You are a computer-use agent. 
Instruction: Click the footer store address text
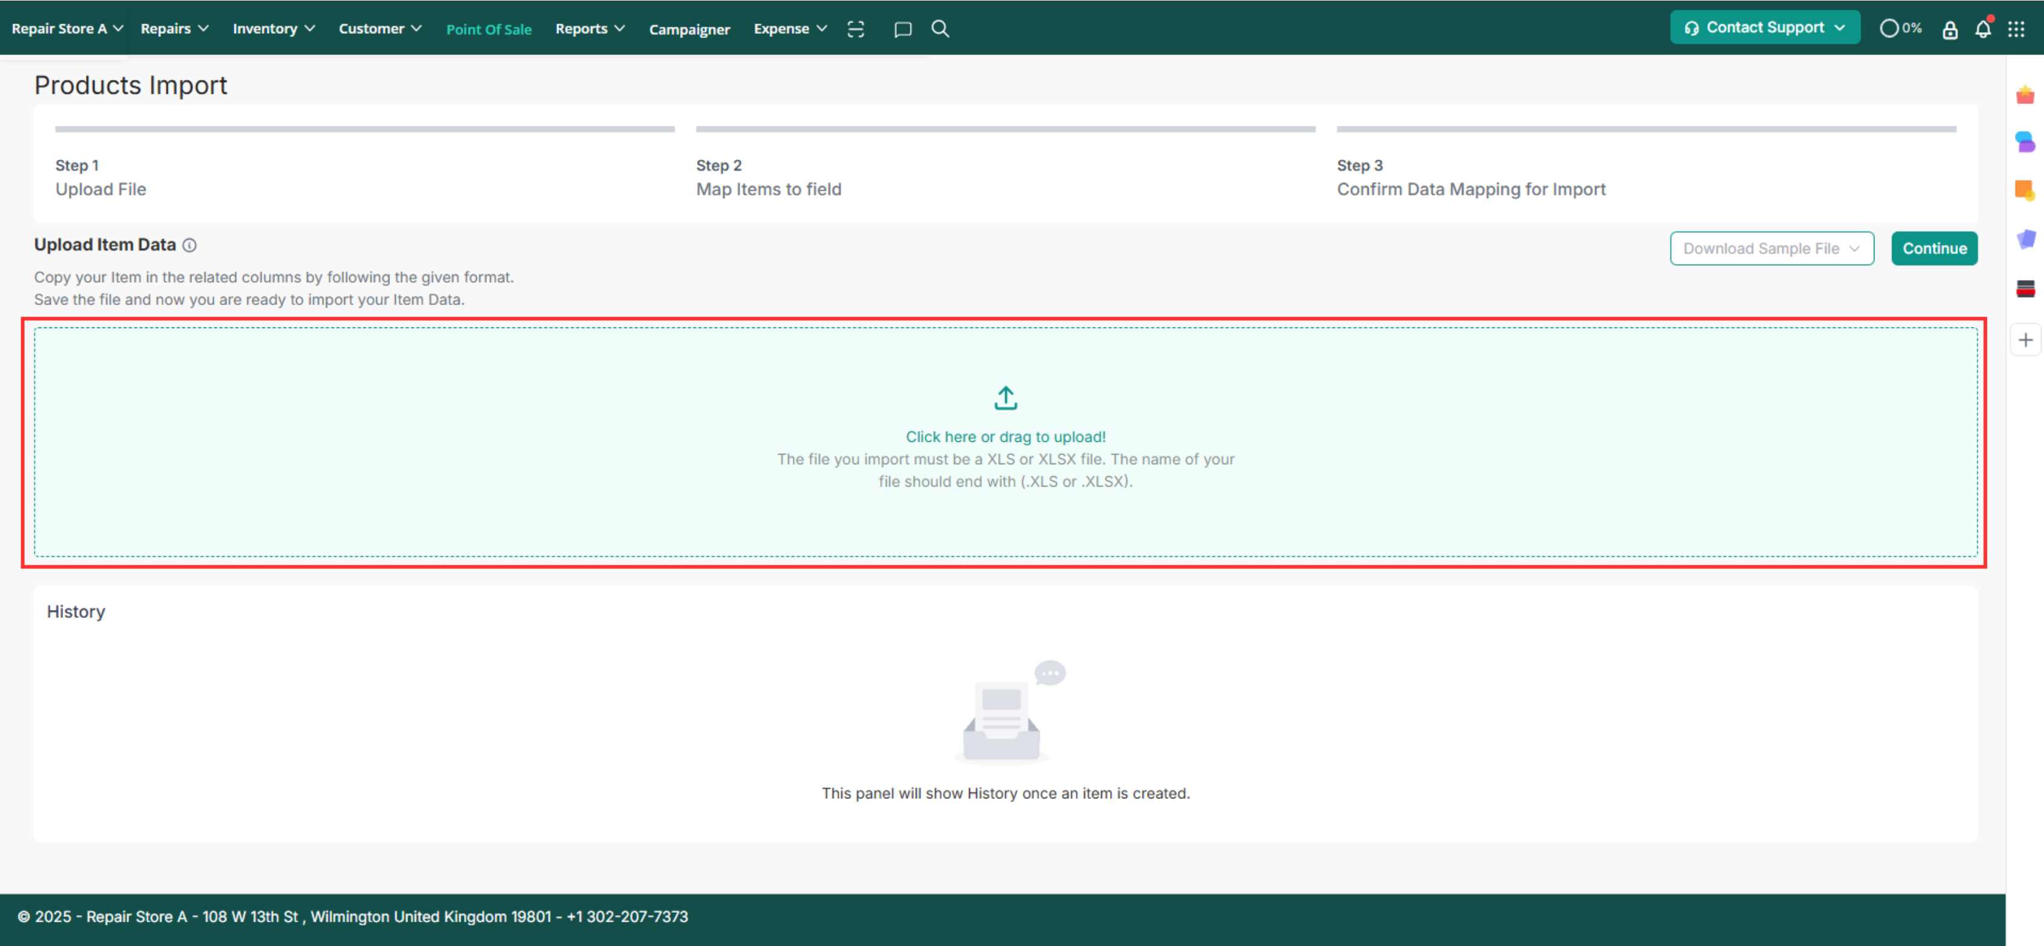(352, 917)
